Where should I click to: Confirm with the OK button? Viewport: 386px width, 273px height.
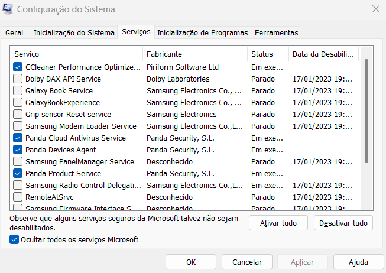click(x=191, y=262)
